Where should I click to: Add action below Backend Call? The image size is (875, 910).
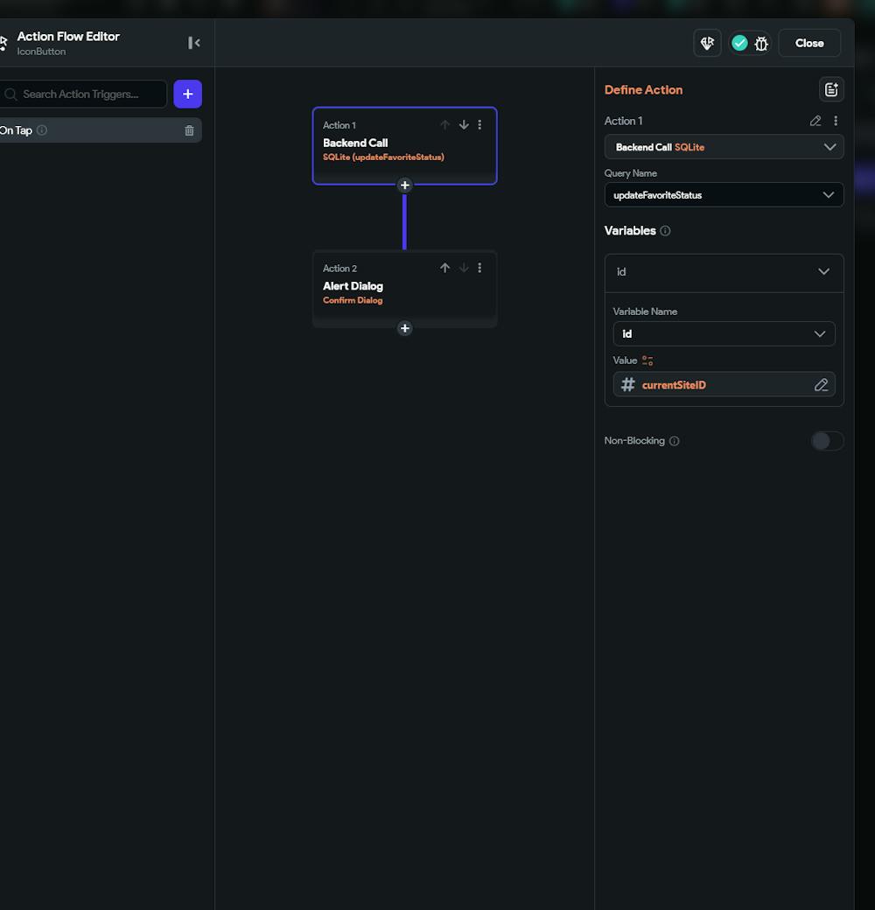(x=405, y=185)
